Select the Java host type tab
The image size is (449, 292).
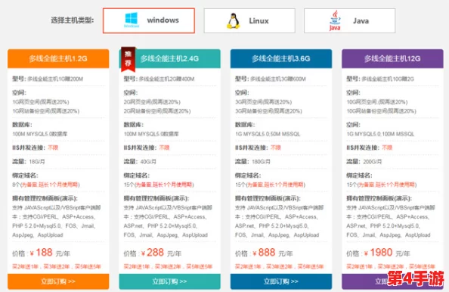coord(350,20)
